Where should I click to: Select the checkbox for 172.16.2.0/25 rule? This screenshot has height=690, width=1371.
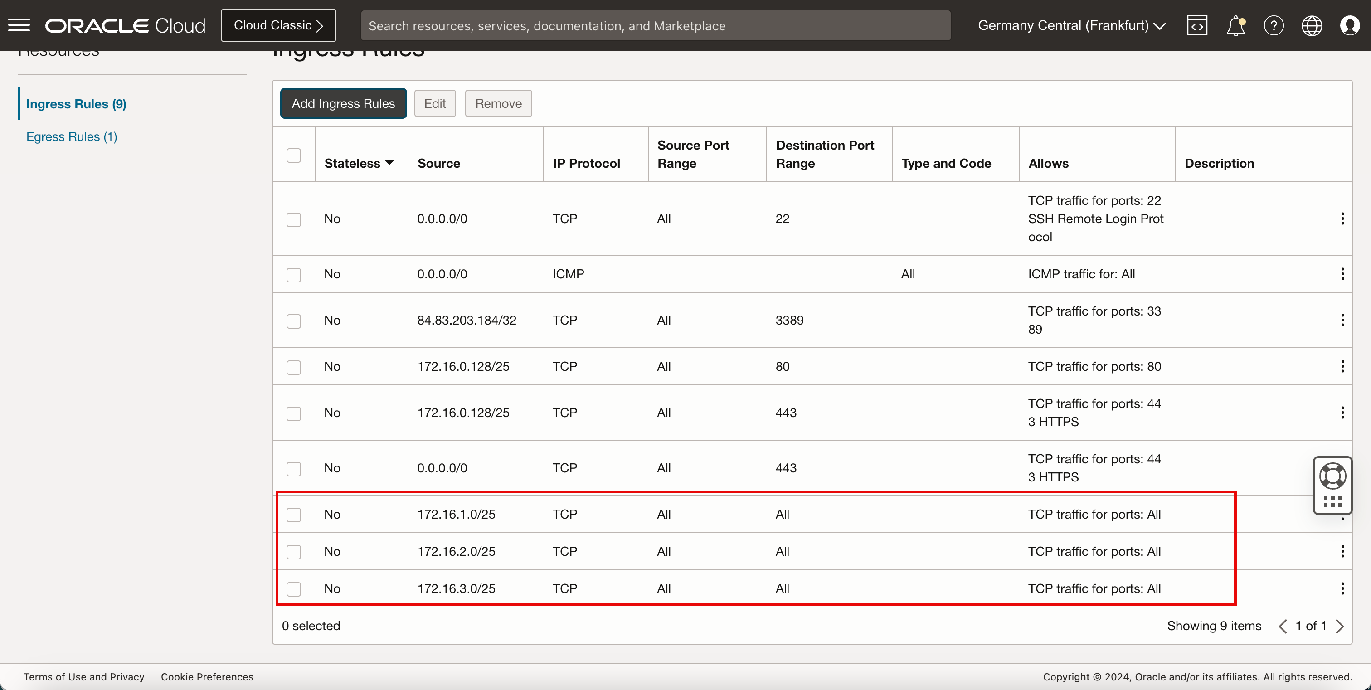(x=294, y=551)
